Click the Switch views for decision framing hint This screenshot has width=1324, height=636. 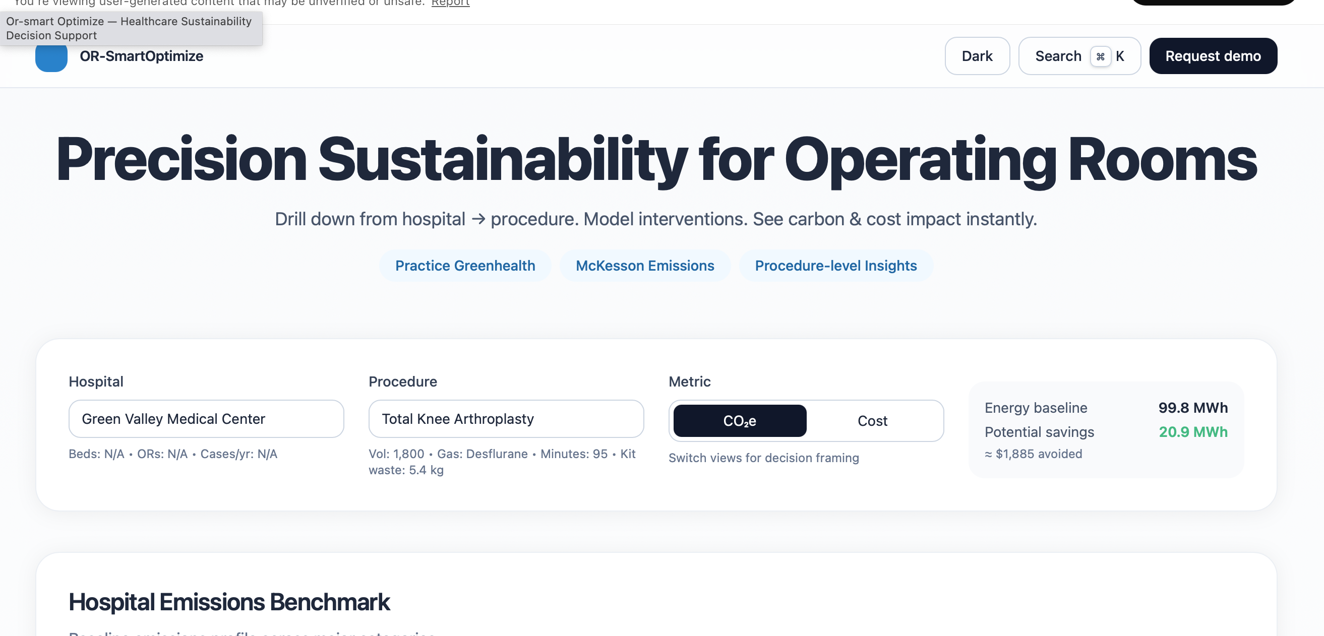[x=763, y=458]
